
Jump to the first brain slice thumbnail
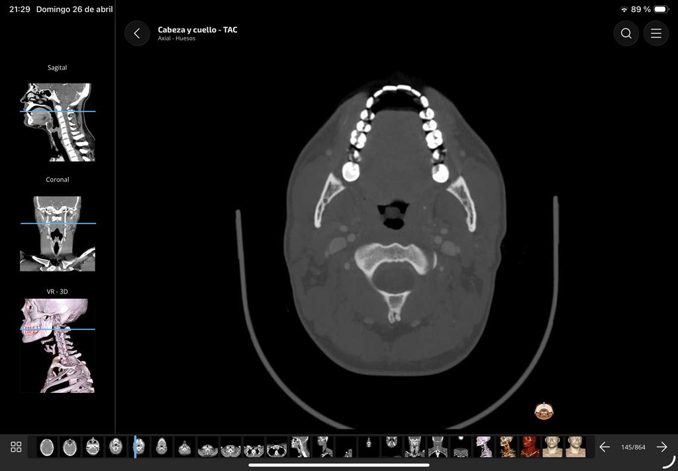click(x=46, y=447)
